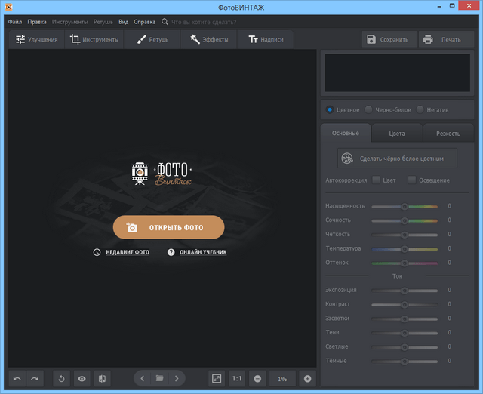Go to previous photo with left chevron
483x394 pixels.
[143, 378]
